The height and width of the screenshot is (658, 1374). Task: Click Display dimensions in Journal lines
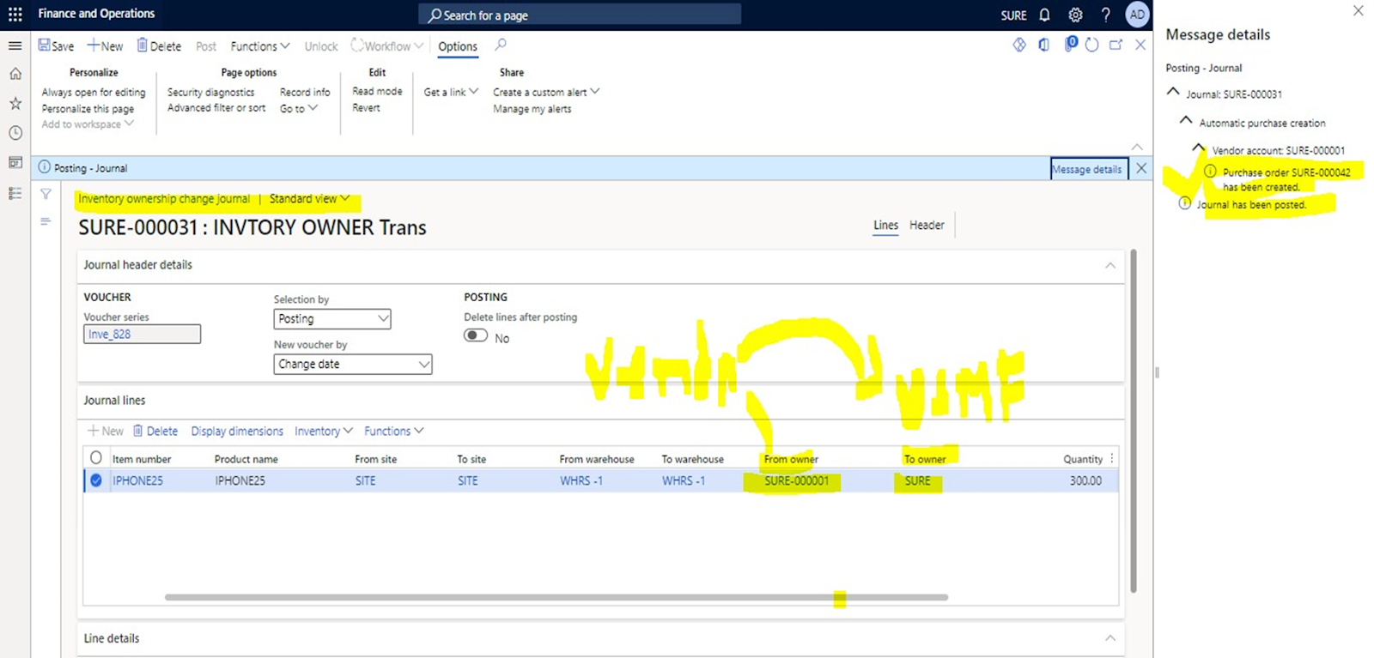pos(237,431)
